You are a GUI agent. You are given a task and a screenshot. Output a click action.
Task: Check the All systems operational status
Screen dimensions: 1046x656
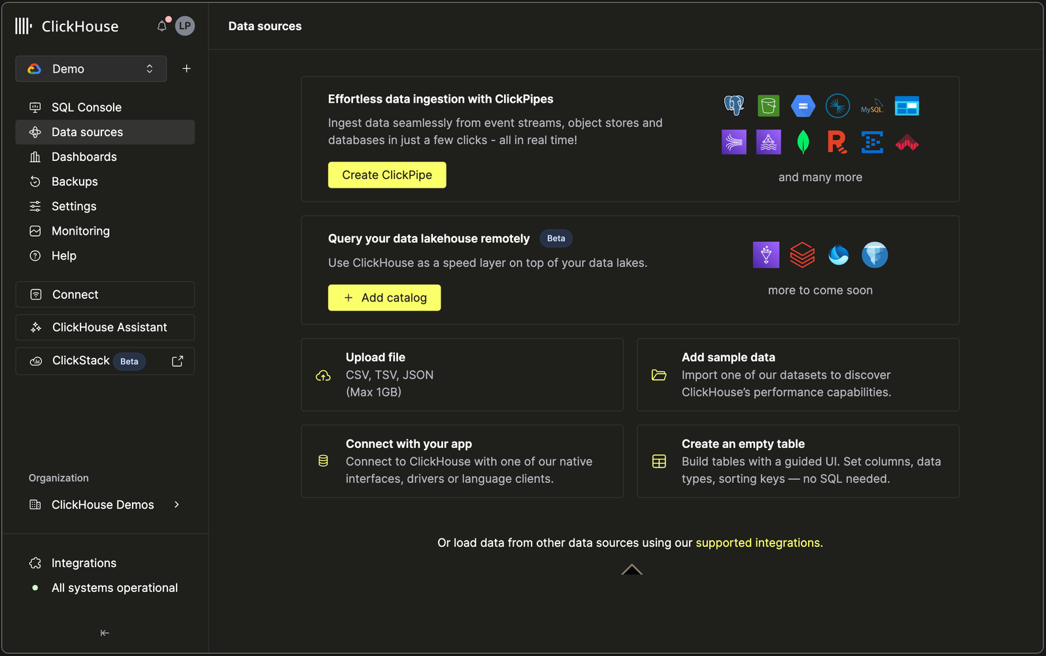105,588
